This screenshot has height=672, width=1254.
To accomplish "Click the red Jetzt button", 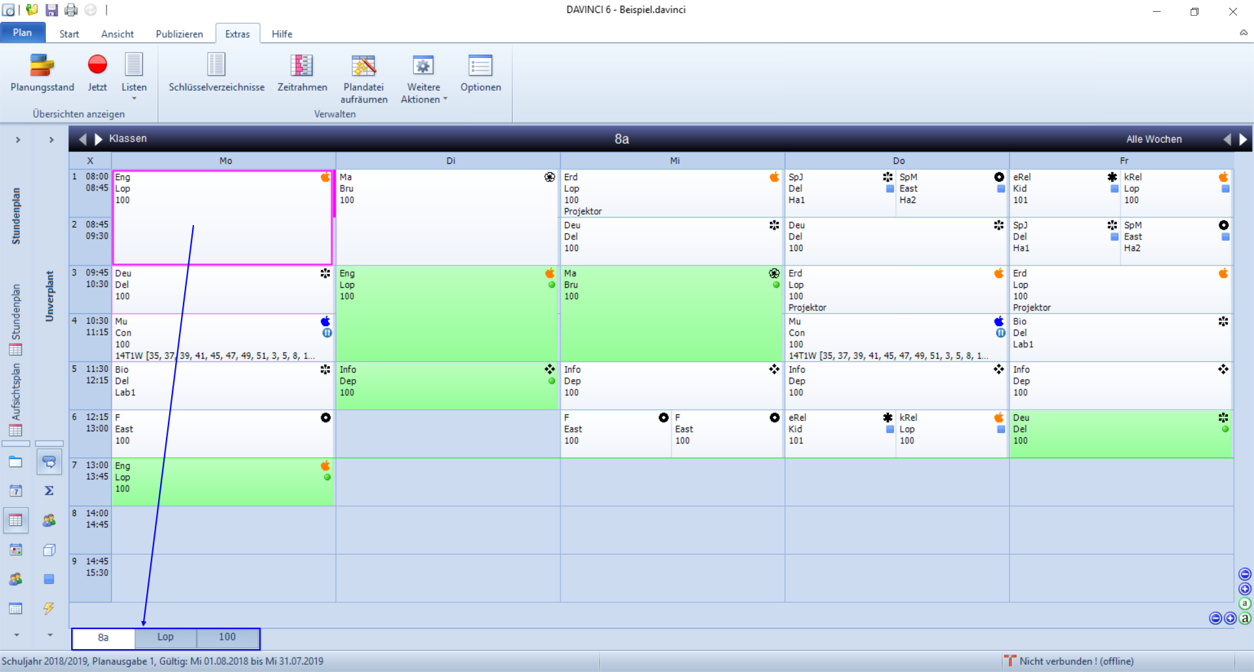I will pyautogui.click(x=97, y=73).
